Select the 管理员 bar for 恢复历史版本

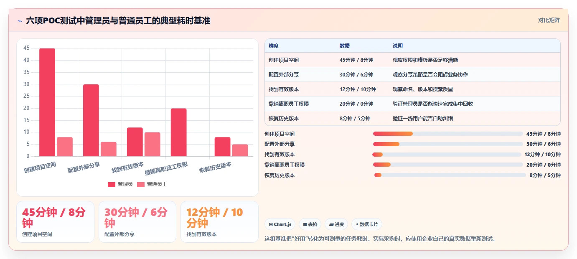tap(223, 147)
